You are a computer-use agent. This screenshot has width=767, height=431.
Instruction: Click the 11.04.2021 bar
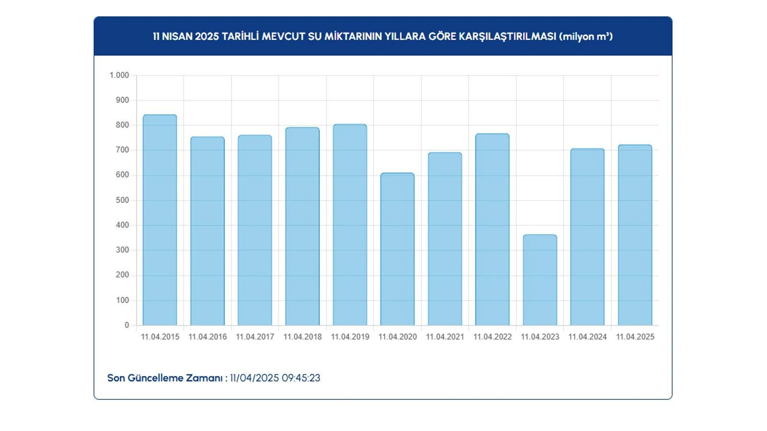[x=445, y=239]
